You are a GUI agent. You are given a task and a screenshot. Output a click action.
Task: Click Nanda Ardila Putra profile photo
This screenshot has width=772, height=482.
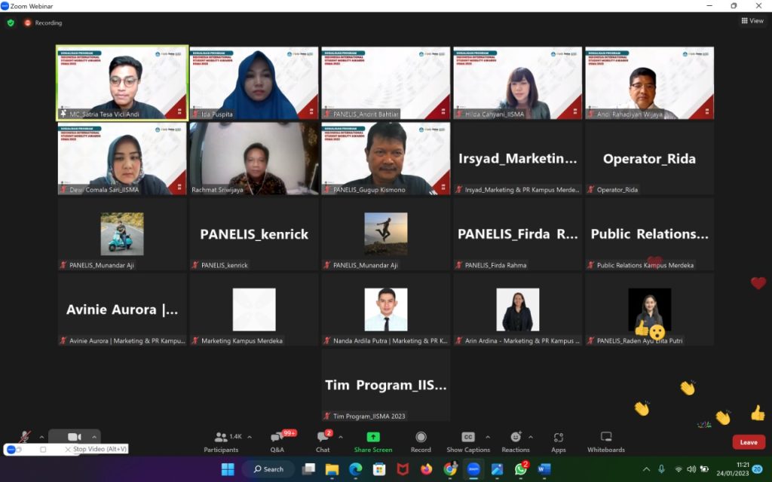pos(386,310)
